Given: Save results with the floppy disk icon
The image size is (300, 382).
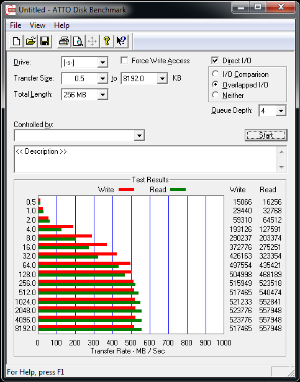Looking at the screenshot, I should 45,41.
